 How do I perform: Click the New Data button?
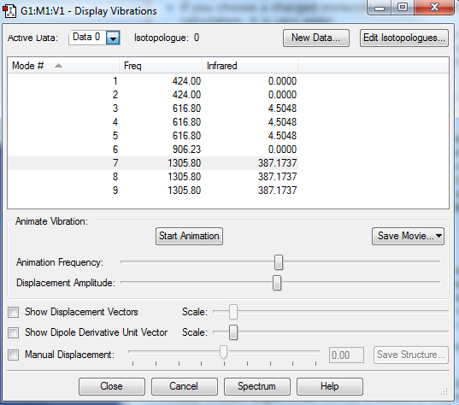[x=316, y=38]
